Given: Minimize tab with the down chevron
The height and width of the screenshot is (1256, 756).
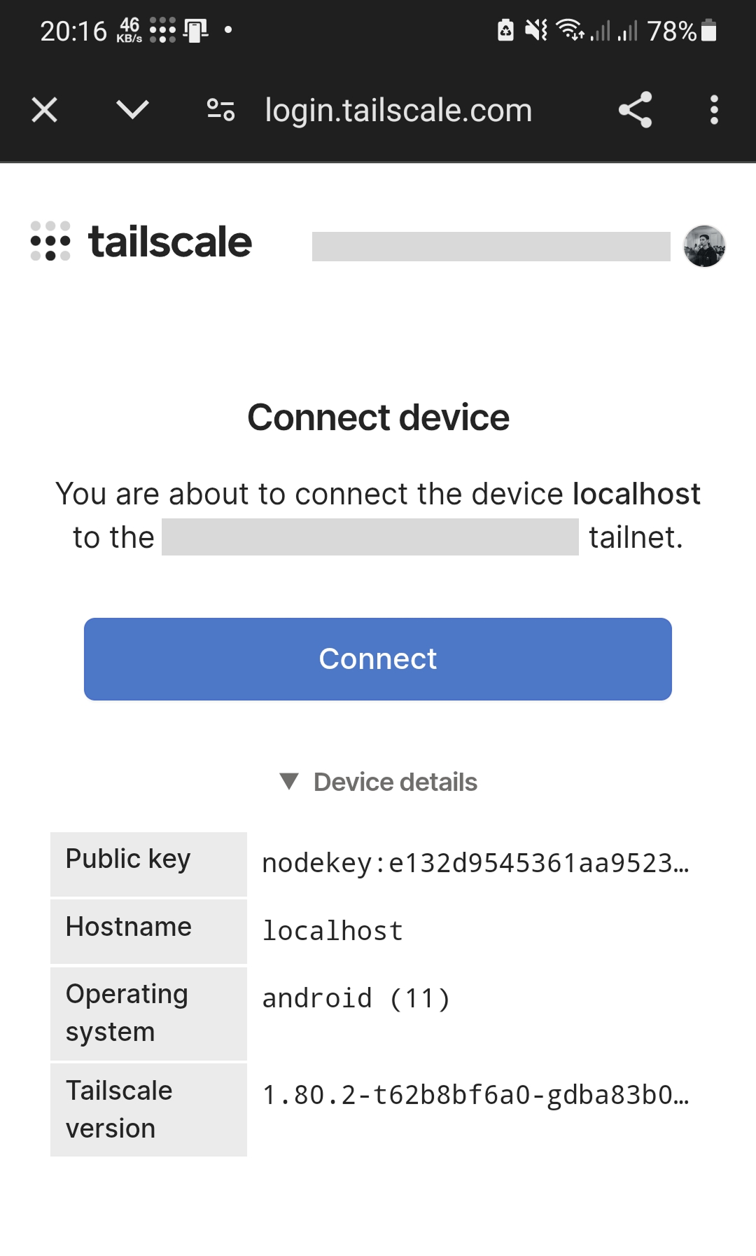Looking at the screenshot, I should pyautogui.click(x=132, y=110).
